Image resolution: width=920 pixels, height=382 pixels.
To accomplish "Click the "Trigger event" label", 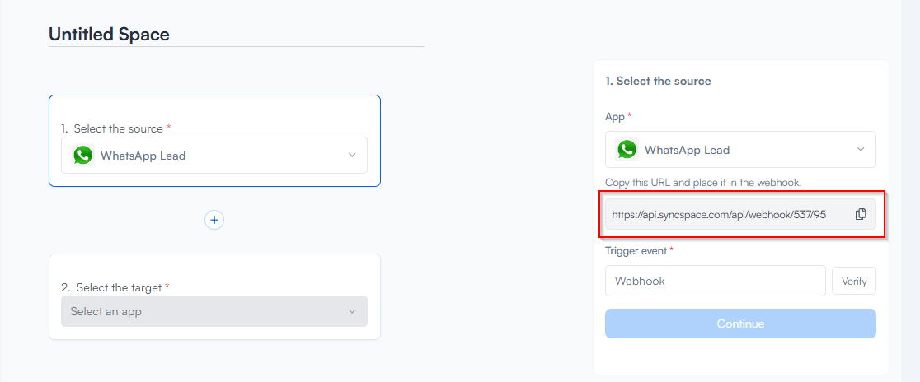I will tap(636, 250).
